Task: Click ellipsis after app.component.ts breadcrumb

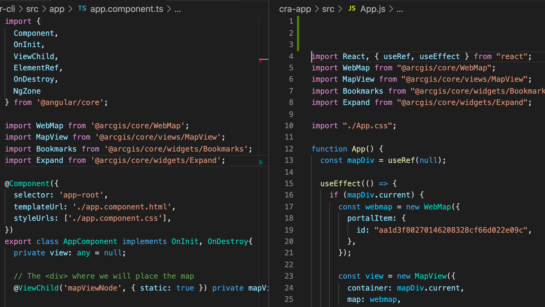Action: click(x=178, y=9)
